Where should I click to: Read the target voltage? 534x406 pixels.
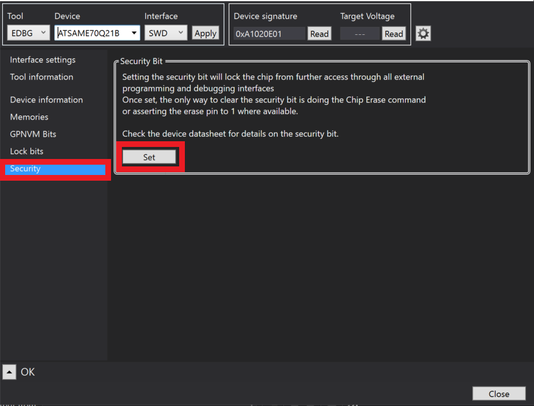[393, 34]
